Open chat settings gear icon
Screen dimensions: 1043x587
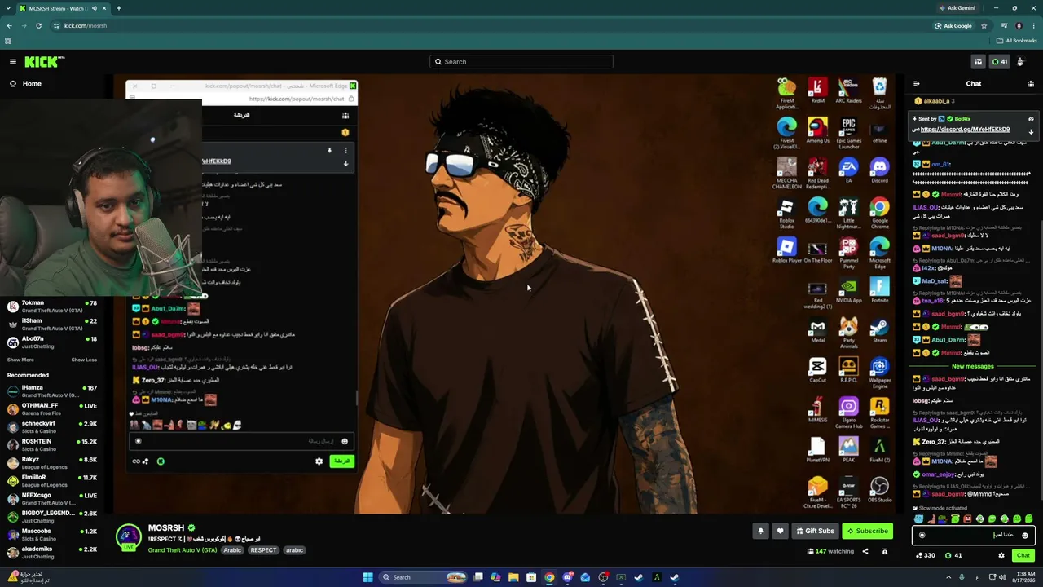(1001, 555)
